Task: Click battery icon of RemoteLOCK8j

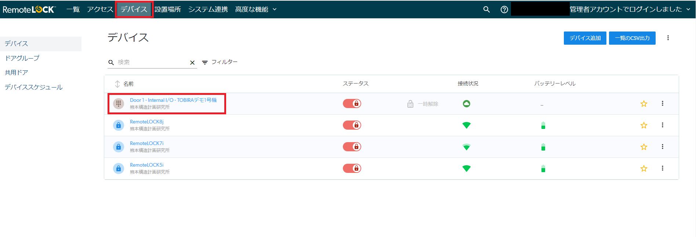Action: click(543, 125)
